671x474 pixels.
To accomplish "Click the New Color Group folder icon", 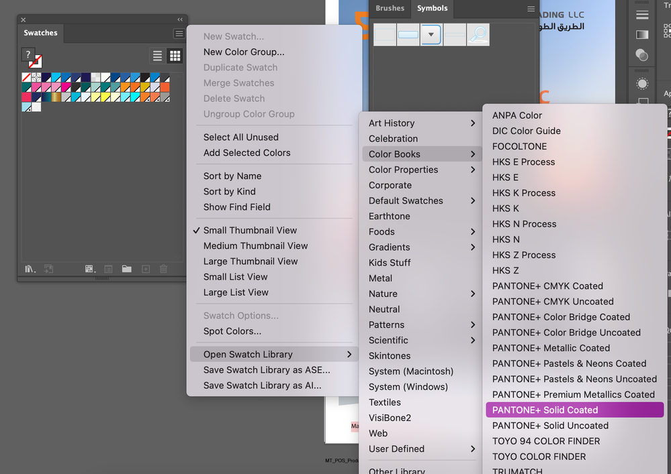I will [x=127, y=269].
